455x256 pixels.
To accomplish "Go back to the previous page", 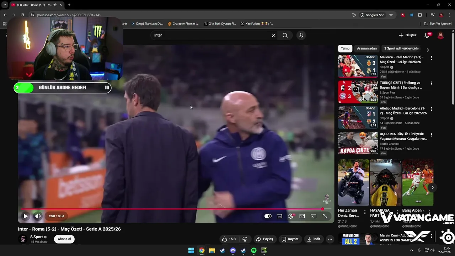I will click(5, 15).
